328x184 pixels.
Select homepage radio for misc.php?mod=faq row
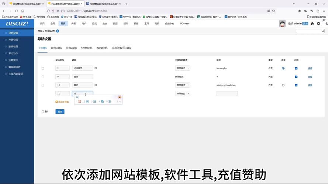[x=283, y=85]
